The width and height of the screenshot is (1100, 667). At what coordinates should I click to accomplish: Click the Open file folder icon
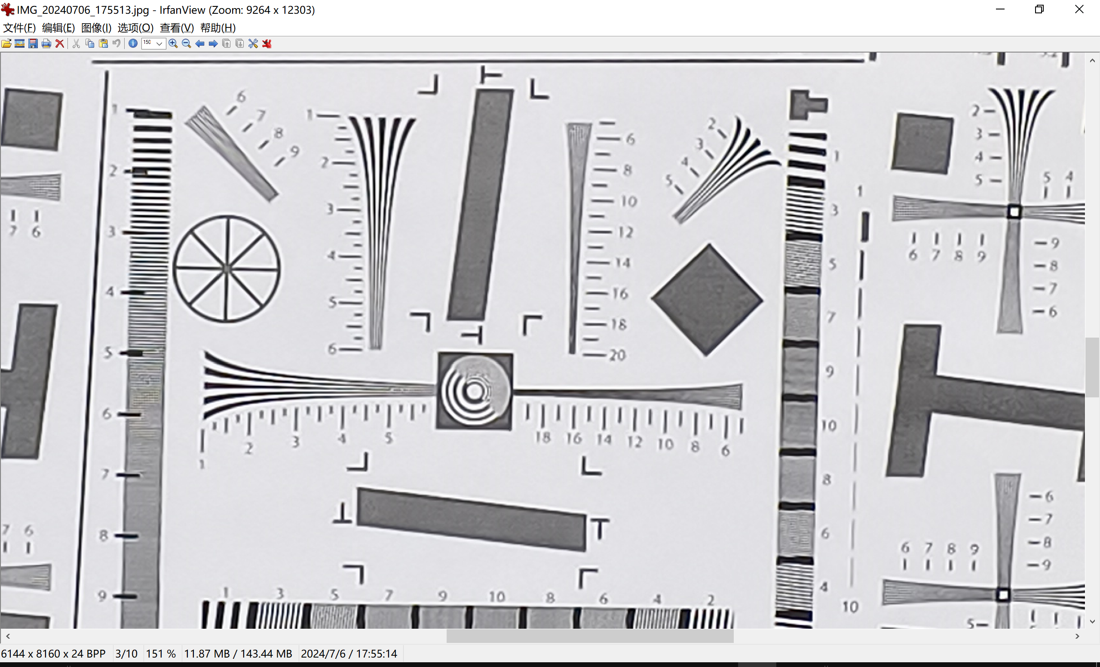click(6, 43)
